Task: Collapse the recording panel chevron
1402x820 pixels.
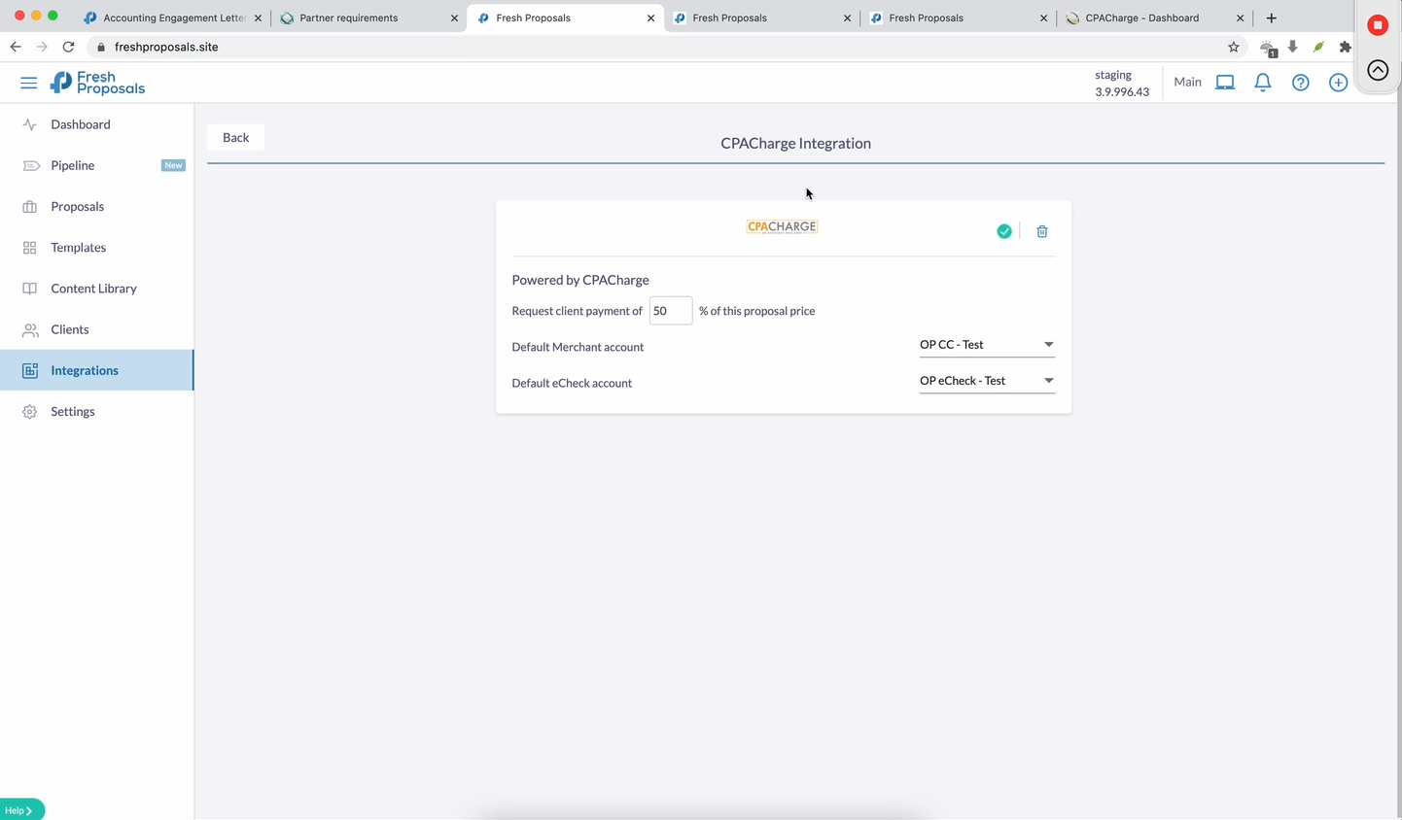Action: [1378, 70]
